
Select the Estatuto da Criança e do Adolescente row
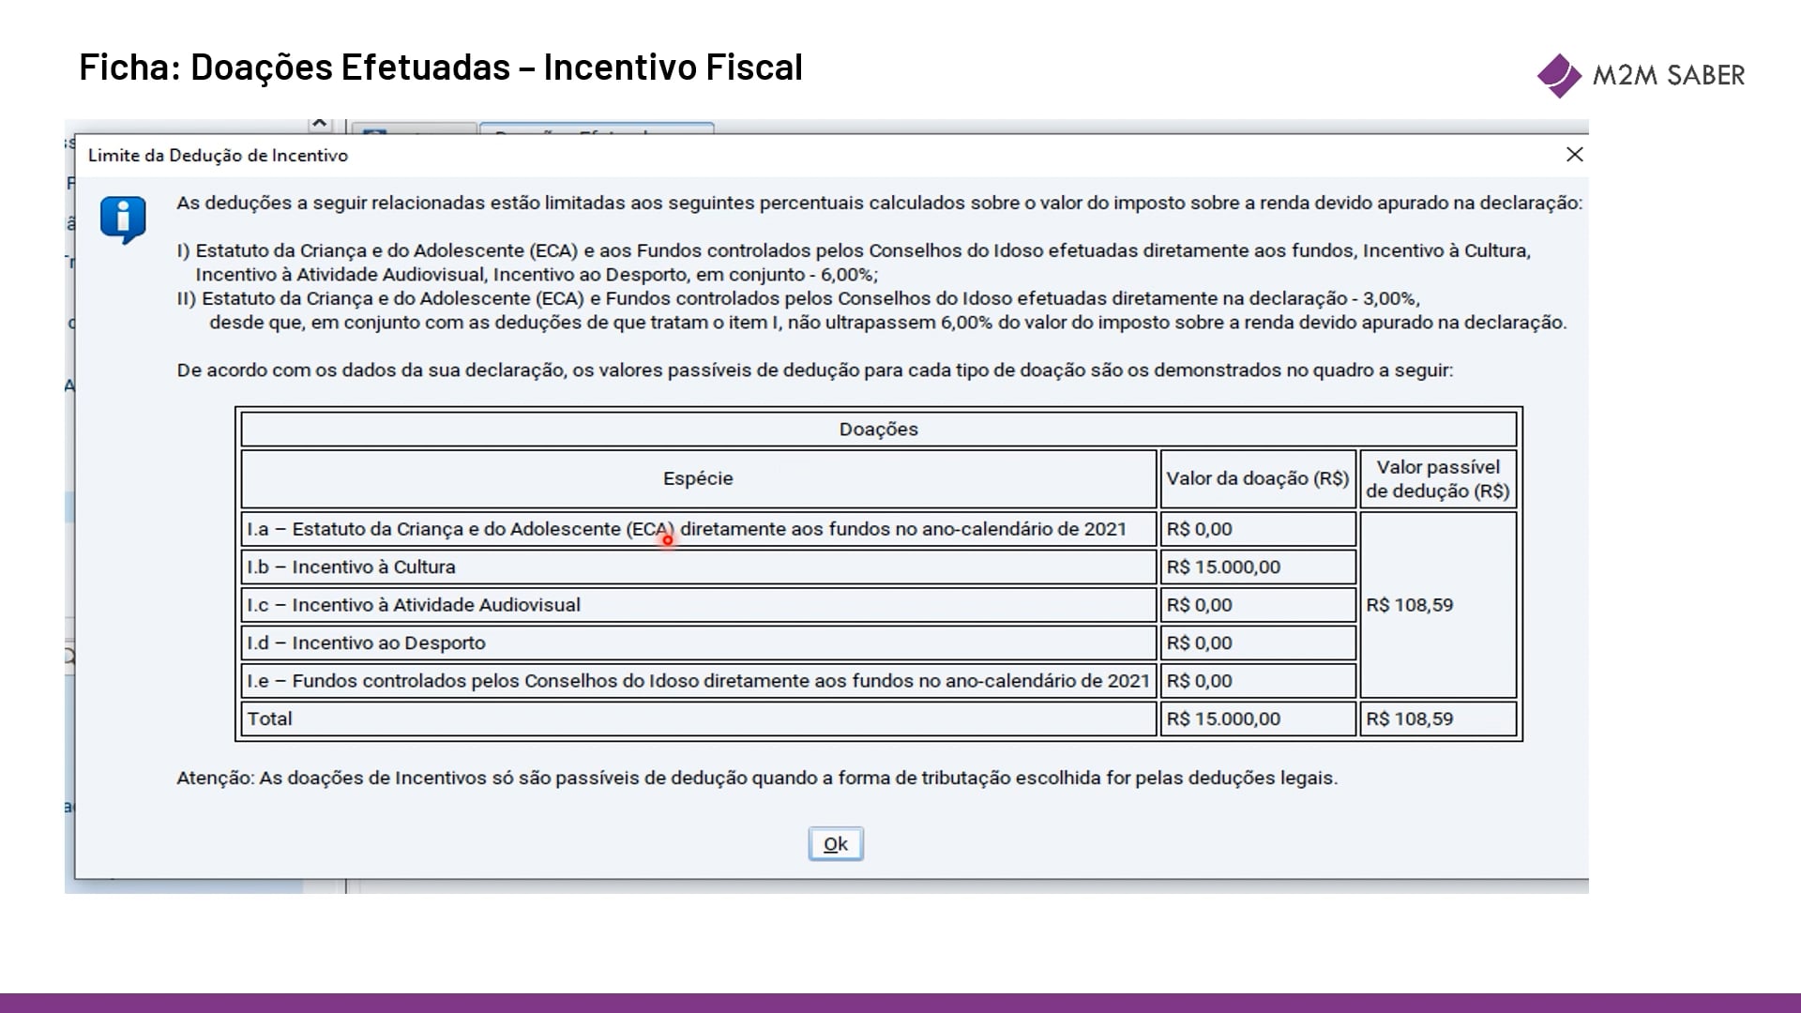tap(698, 529)
